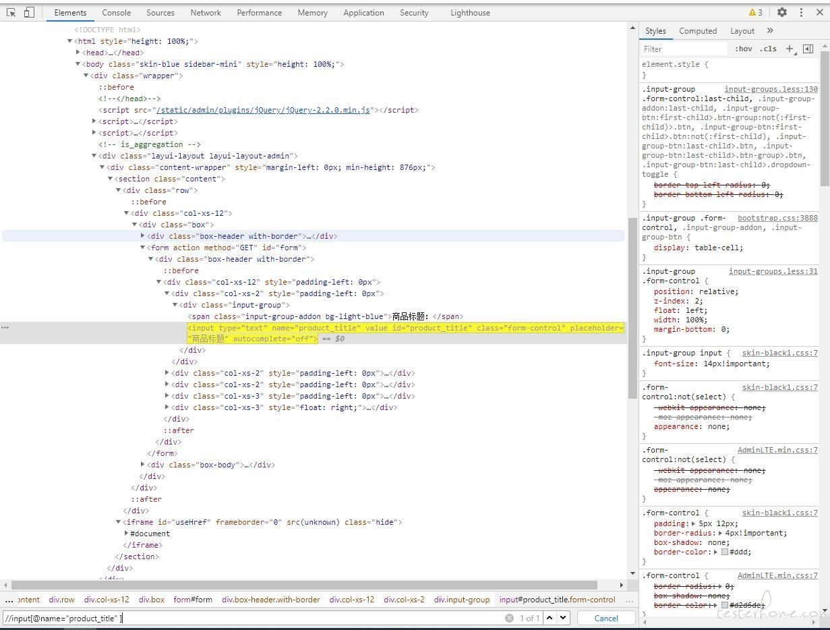This screenshot has width=830, height=630.
Task: Toggle the device toolbar icon
Action: pyautogui.click(x=29, y=12)
